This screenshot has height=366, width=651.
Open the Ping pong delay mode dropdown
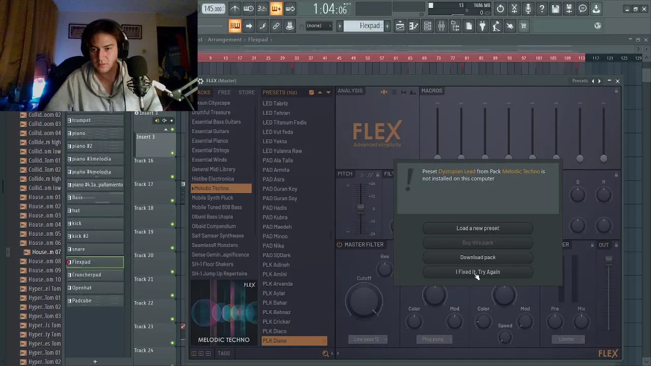435,339
